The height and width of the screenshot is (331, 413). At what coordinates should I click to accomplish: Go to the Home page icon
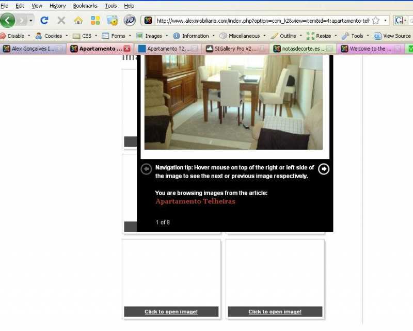click(78, 20)
